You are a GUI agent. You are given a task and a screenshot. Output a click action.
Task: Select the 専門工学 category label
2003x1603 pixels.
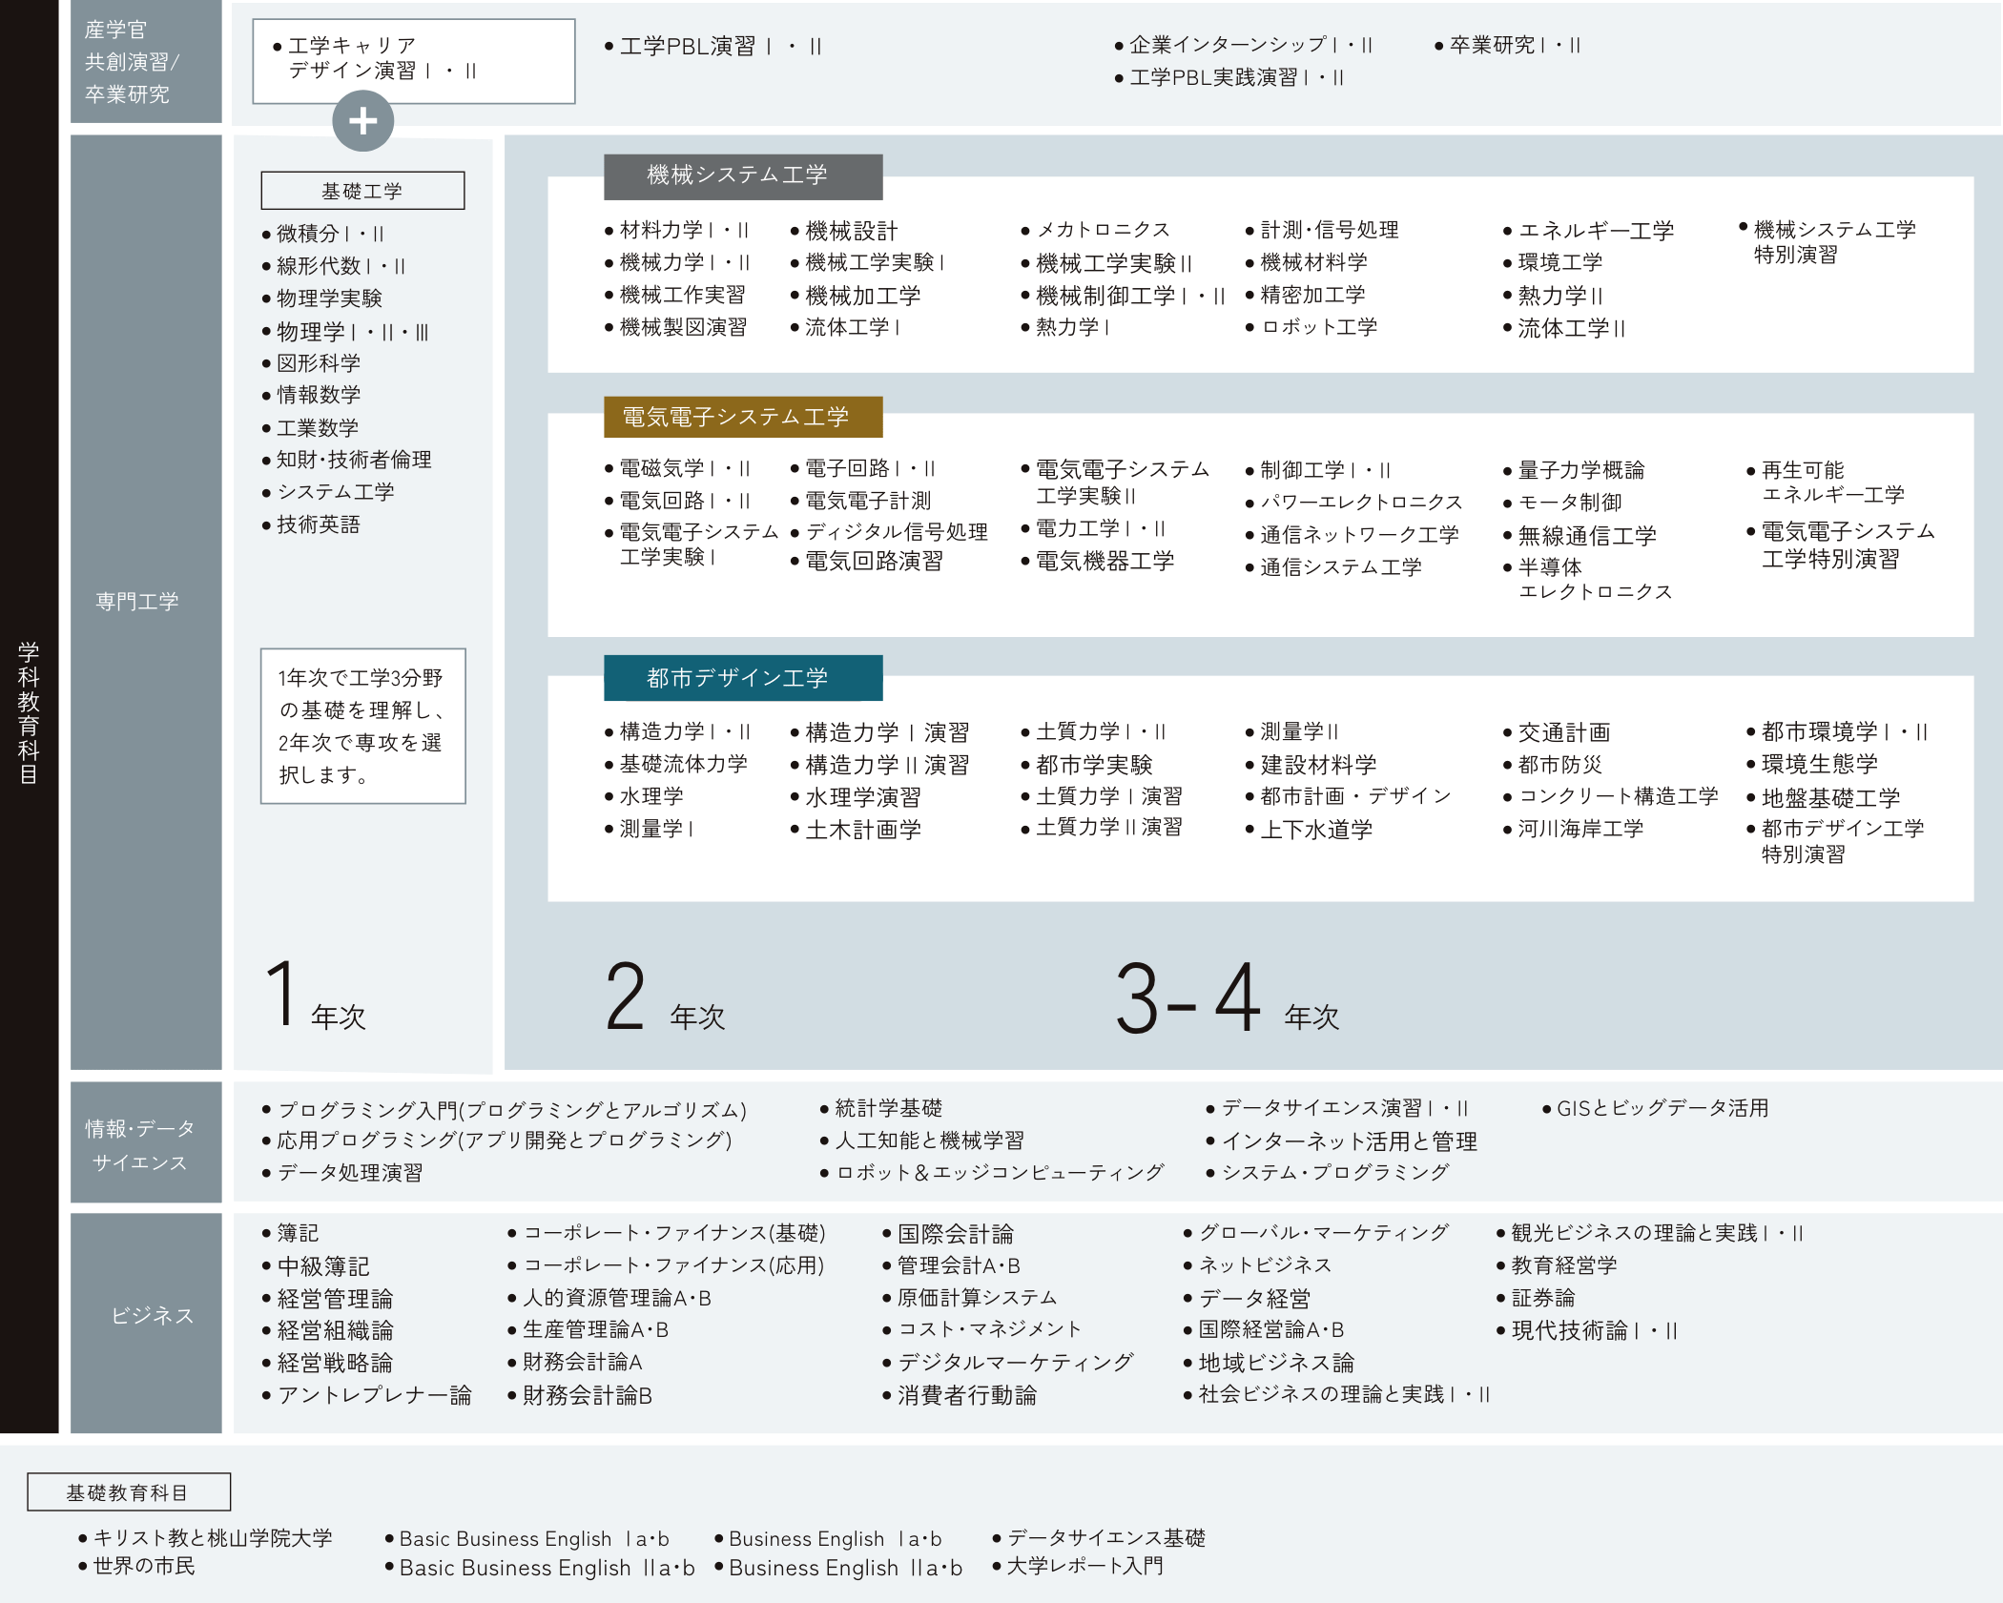point(137,602)
